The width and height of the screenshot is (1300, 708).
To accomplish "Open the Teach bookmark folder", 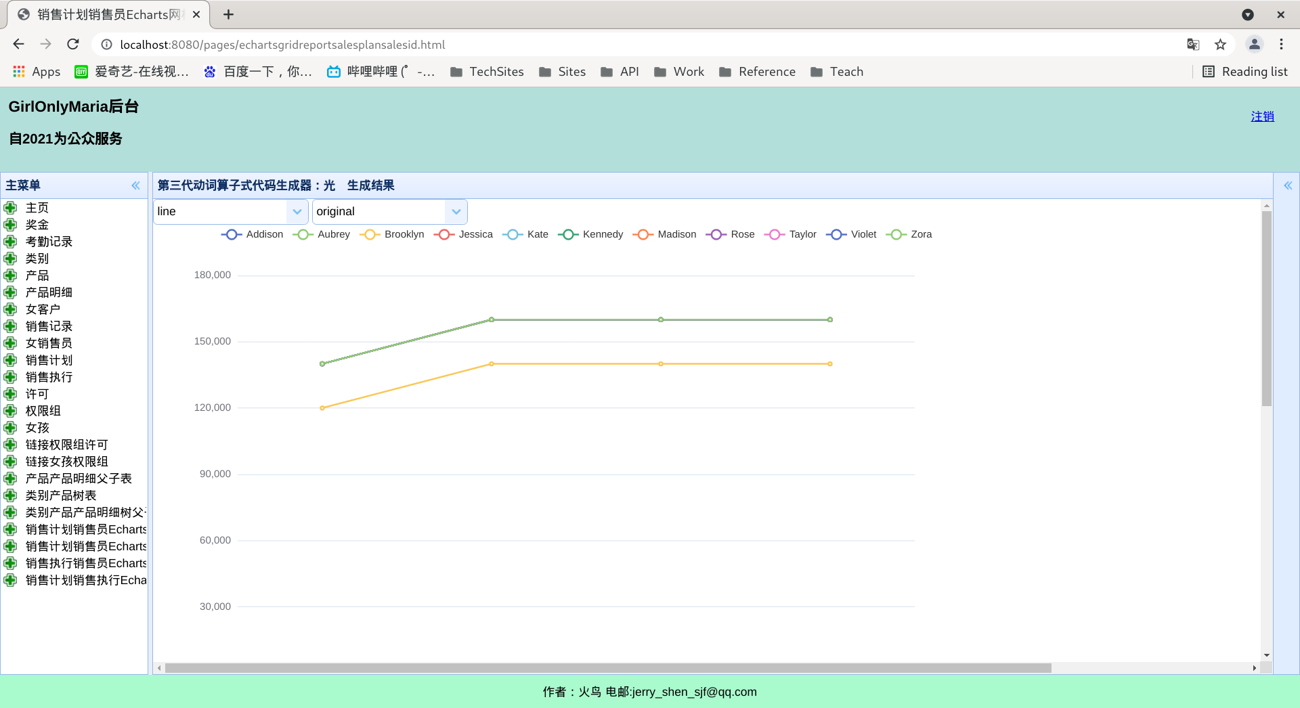I will point(837,72).
